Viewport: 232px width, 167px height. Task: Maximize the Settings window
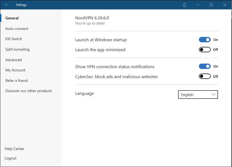[211, 5]
